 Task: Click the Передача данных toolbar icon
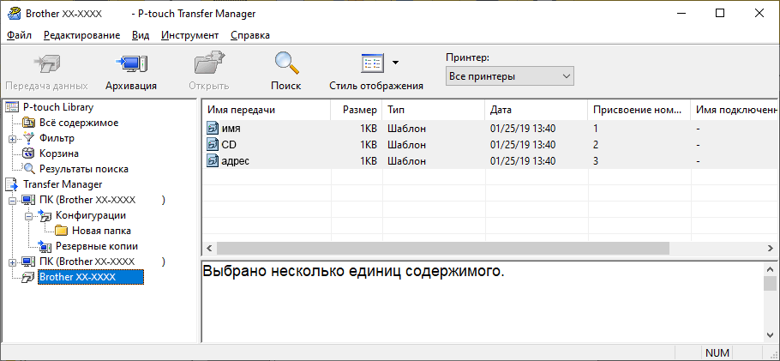pos(47,63)
